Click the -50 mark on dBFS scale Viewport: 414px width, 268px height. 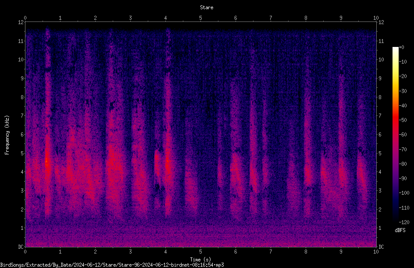[403, 120]
